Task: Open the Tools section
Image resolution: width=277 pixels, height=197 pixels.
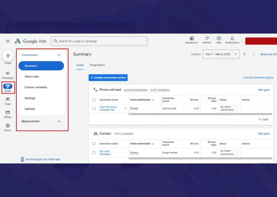Action: [8, 101]
